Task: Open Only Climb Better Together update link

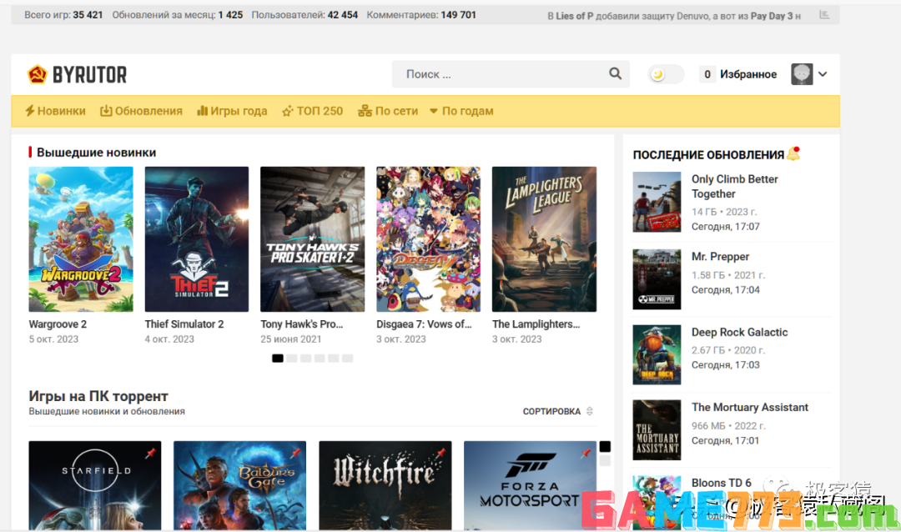Action: click(734, 186)
